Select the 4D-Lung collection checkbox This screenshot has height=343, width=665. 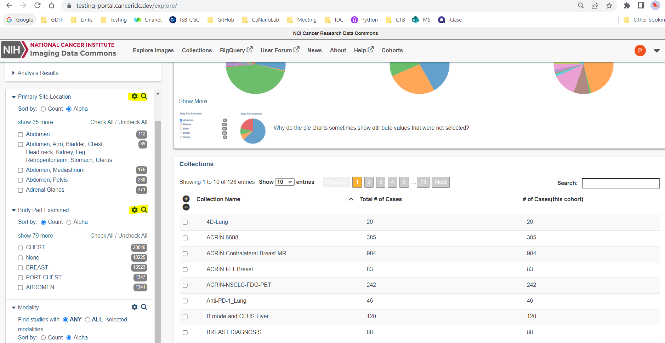tap(185, 222)
